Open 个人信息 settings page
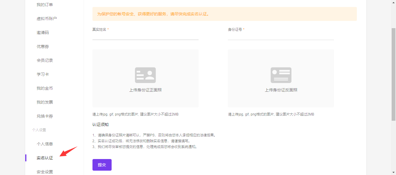 click(x=45, y=144)
